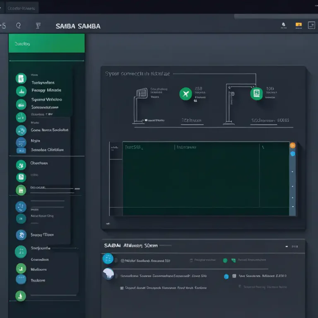The width and height of the screenshot is (318, 318).
Task: Click the white icon left of the yellow folder
Action: tap(284, 25)
